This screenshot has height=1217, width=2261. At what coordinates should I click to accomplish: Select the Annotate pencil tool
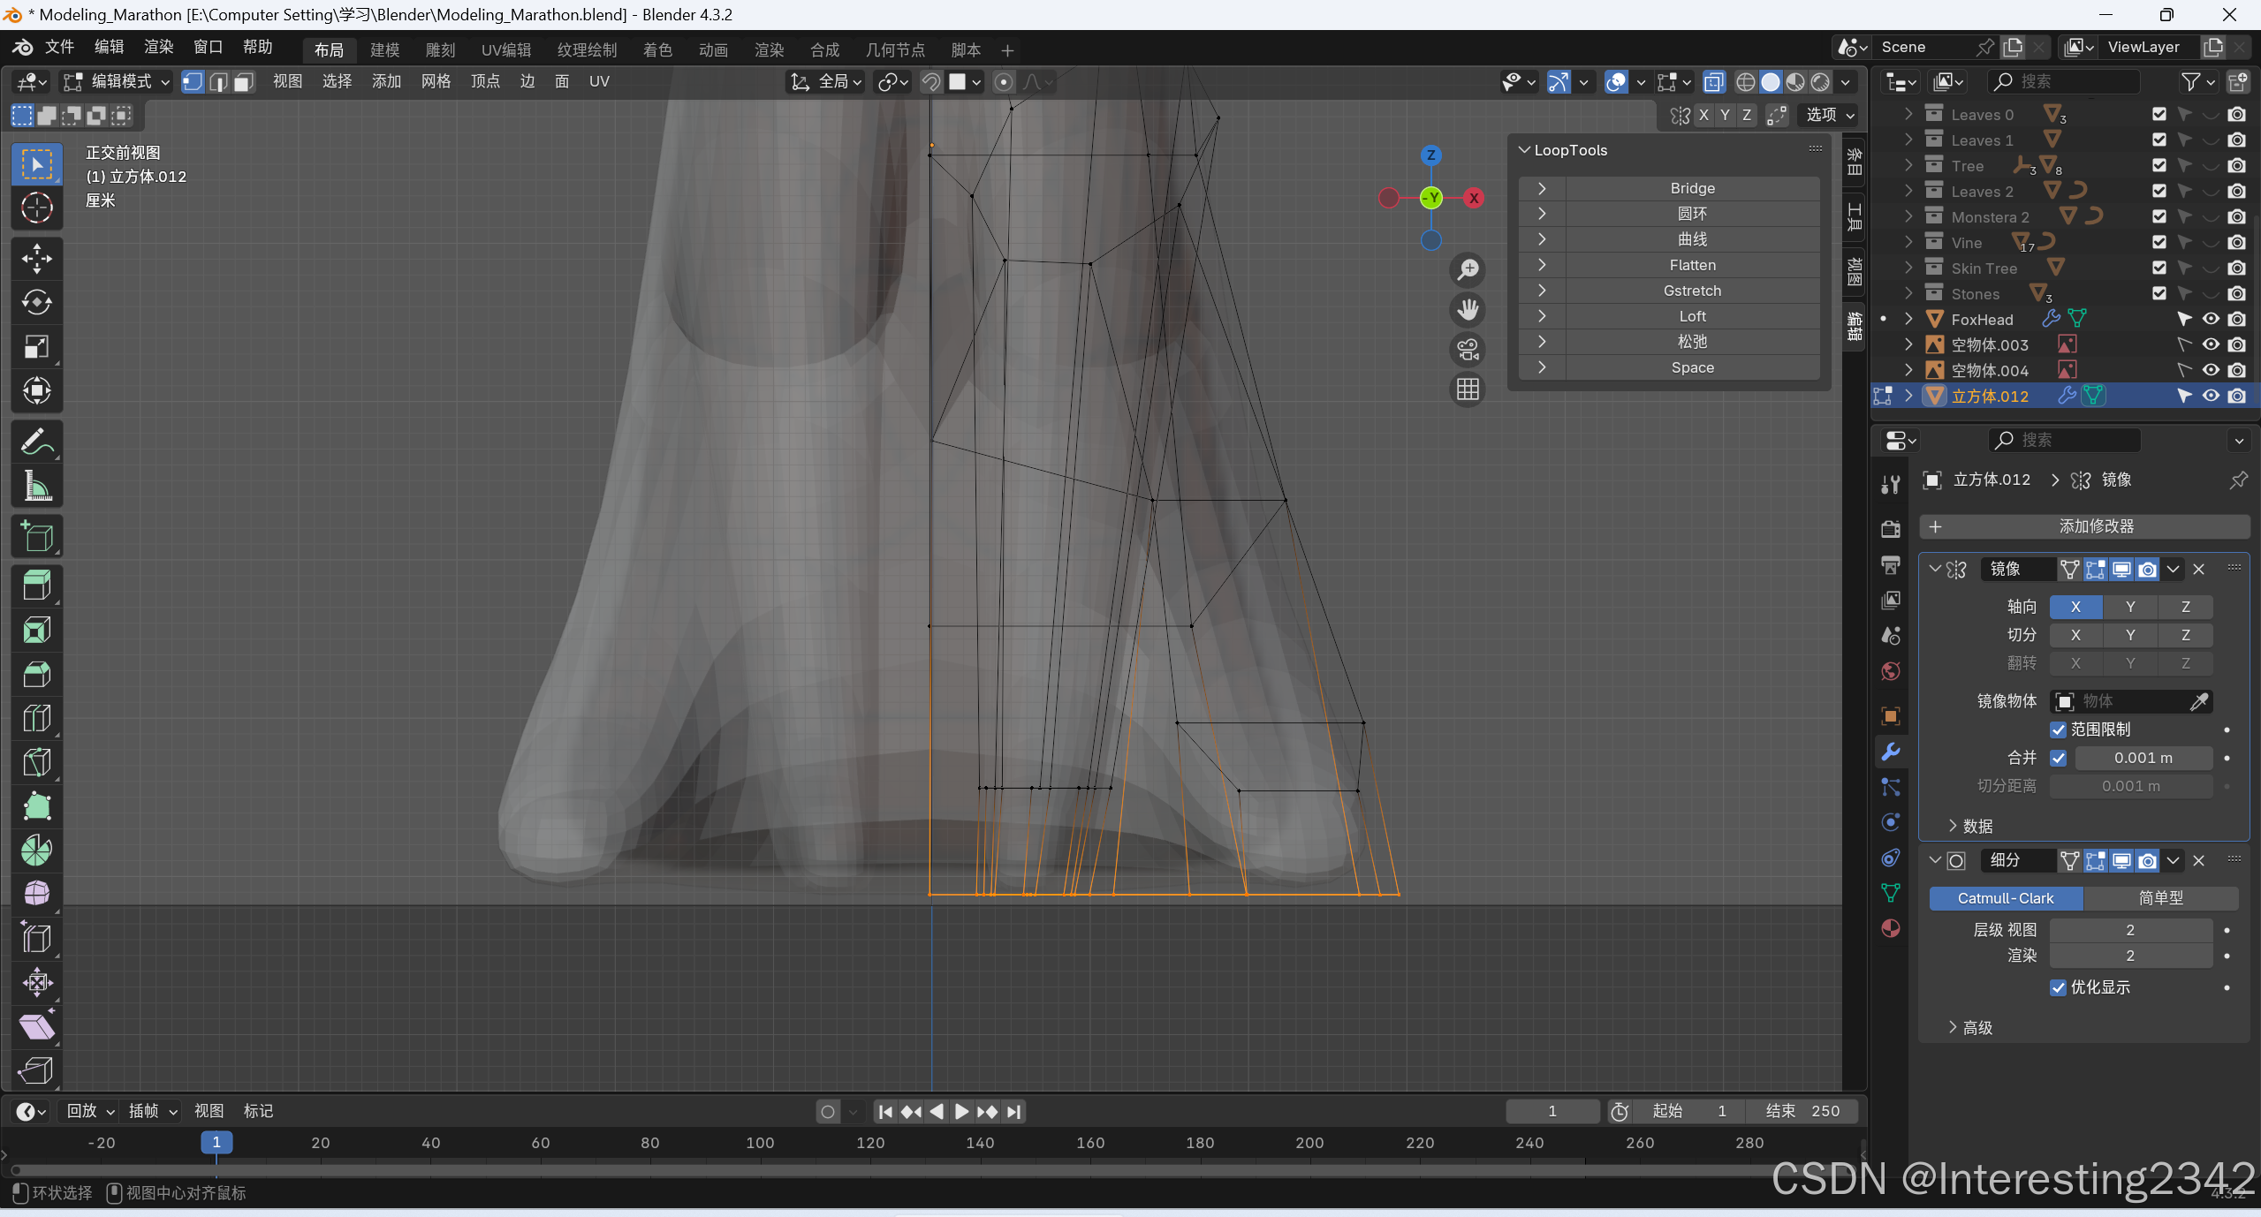click(36, 442)
